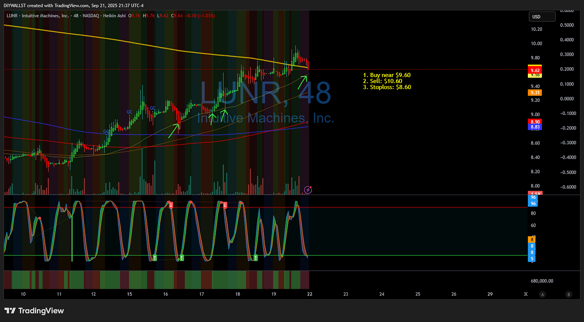This screenshot has width=584, height=322.
Task: Click the red exclamation marker on the oscillator
Action: coord(171,204)
